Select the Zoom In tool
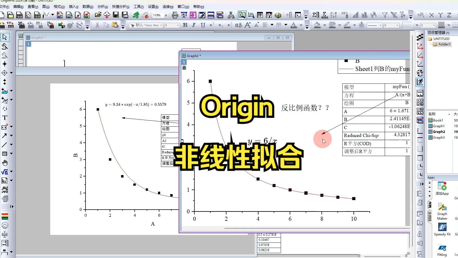 coord(4,46)
